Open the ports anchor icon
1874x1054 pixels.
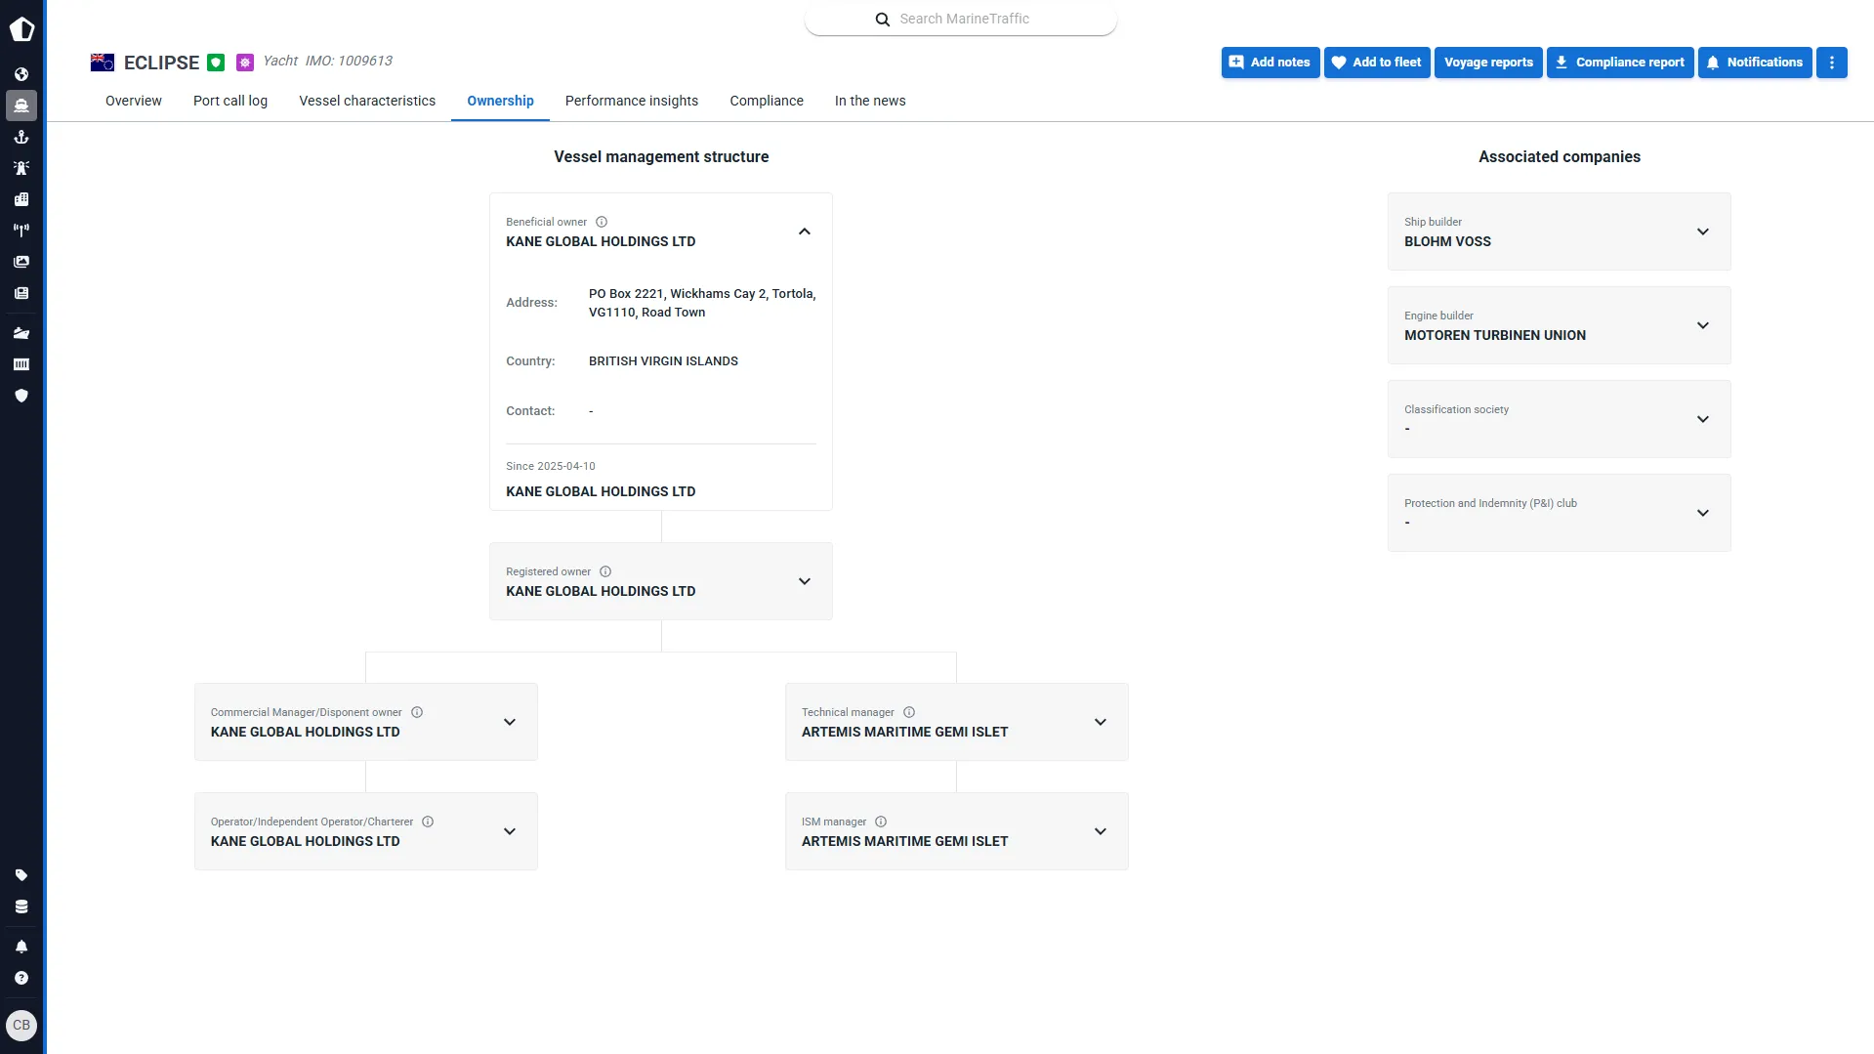21,137
